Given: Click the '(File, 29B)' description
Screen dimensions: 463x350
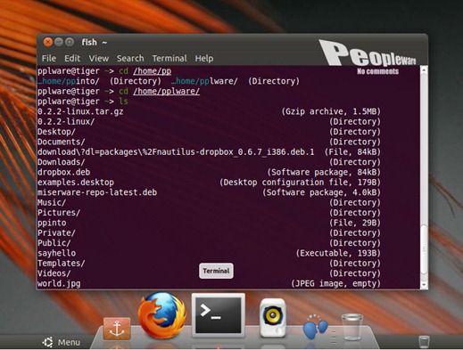Looking at the screenshot, I should tap(355, 223).
